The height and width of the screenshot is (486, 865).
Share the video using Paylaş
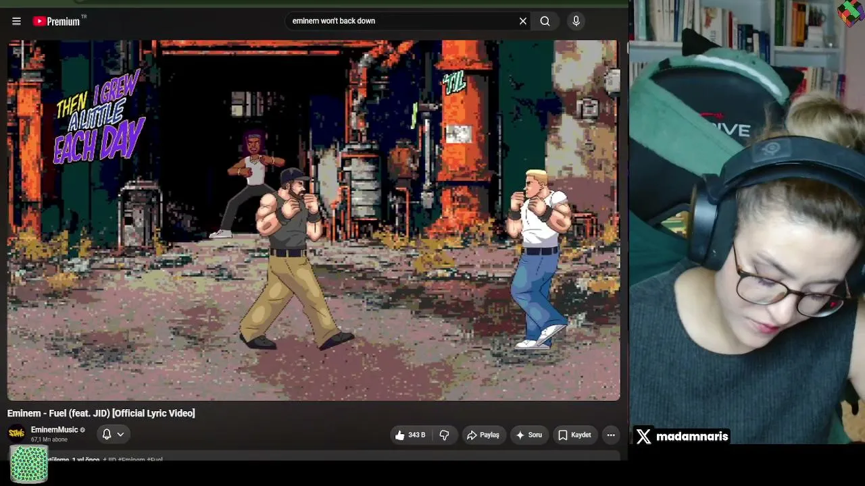pyautogui.click(x=483, y=435)
